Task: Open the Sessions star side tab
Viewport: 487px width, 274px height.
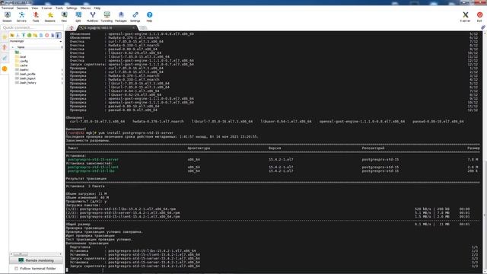Action: point(5,37)
